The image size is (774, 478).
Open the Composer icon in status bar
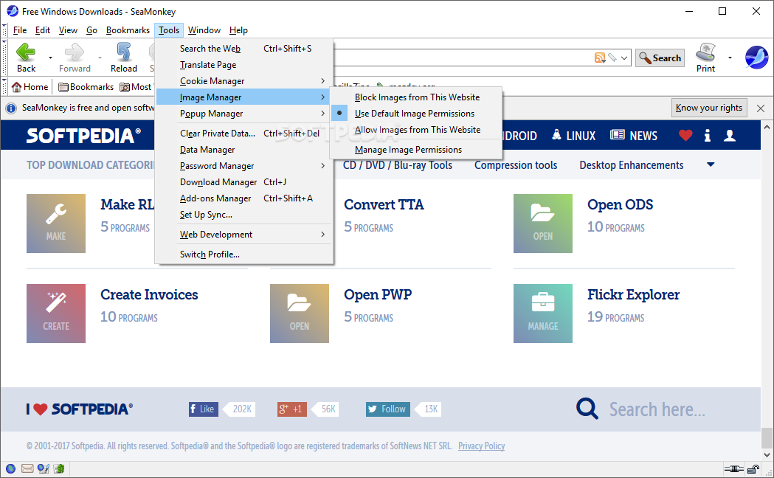point(44,468)
